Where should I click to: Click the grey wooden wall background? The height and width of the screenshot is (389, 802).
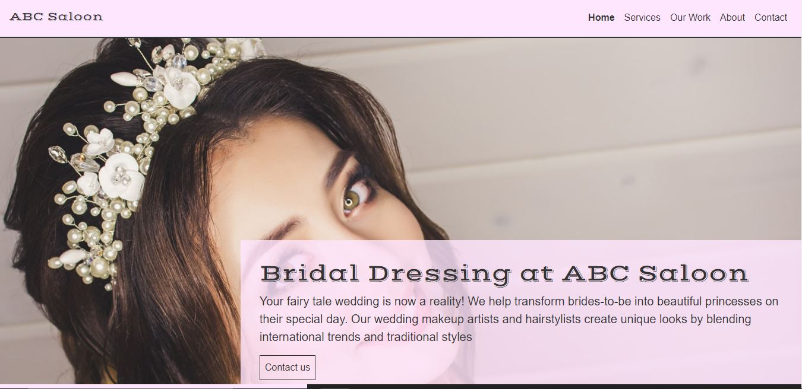click(x=594, y=119)
